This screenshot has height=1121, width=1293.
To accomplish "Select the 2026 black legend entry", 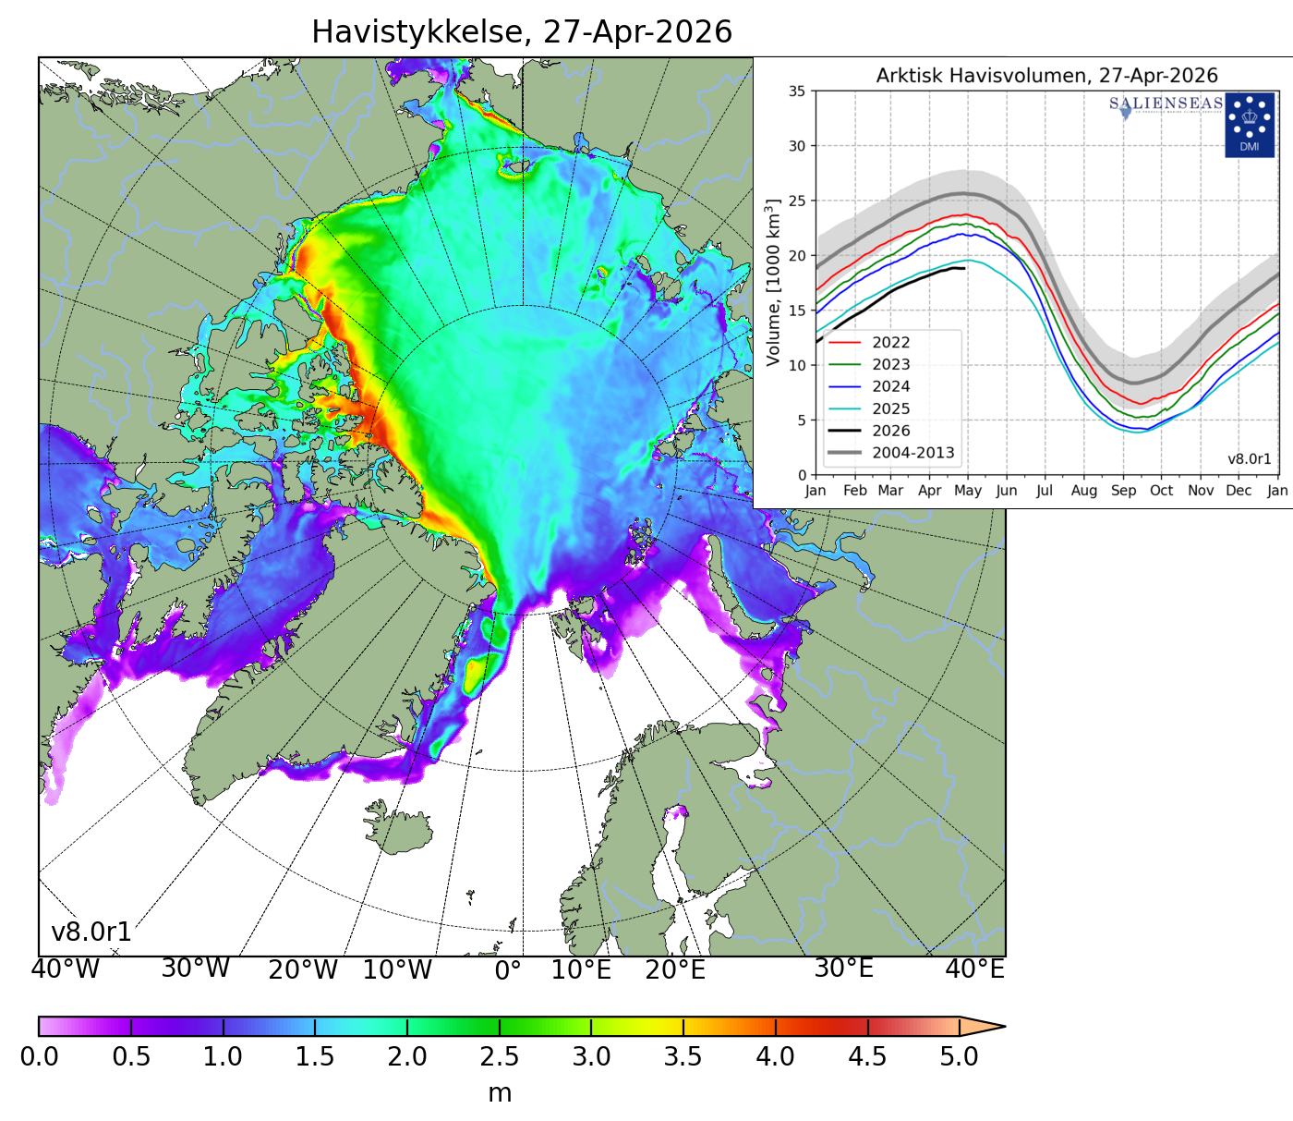I will [890, 432].
